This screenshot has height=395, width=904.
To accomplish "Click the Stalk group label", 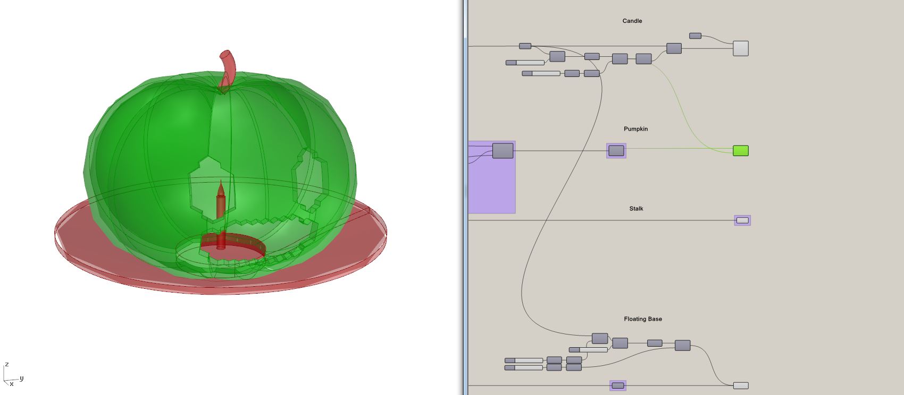I will [636, 209].
